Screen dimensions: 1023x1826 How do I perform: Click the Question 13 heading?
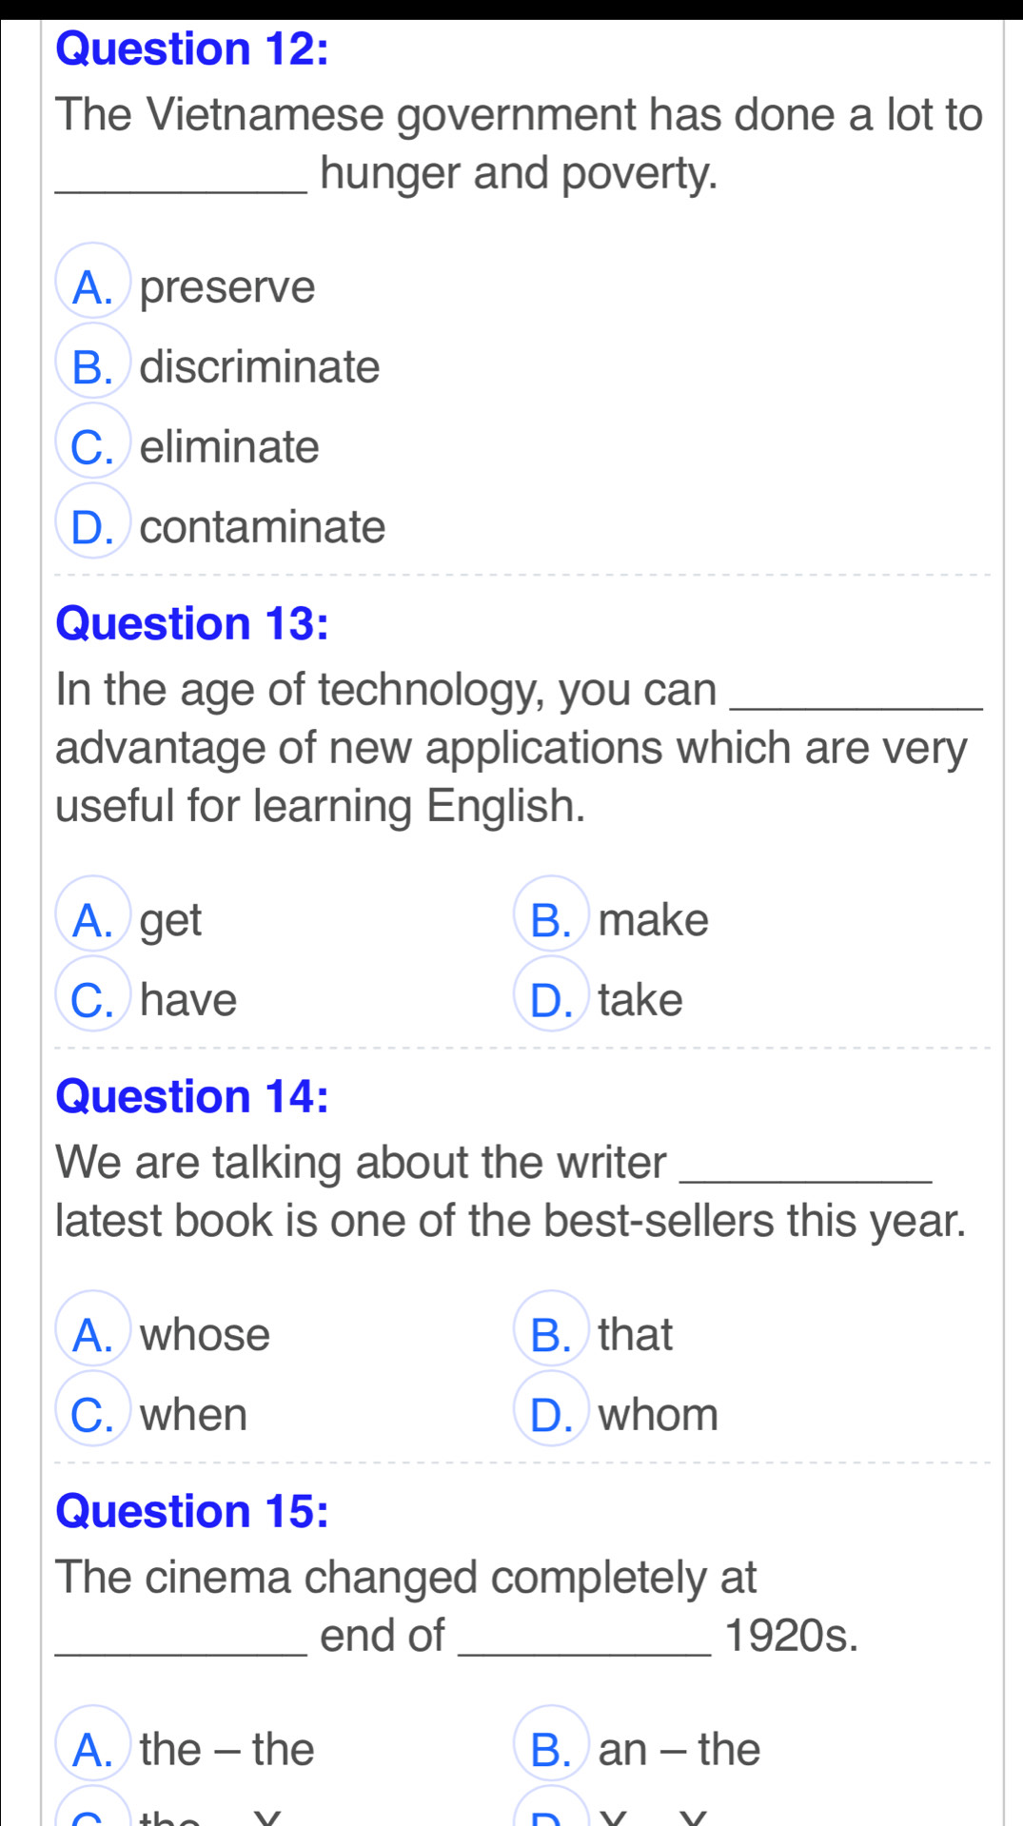pyautogui.click(x=192, y=624)
